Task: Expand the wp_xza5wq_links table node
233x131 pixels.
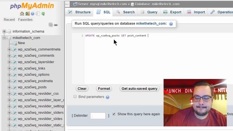Action: point(9,68)
